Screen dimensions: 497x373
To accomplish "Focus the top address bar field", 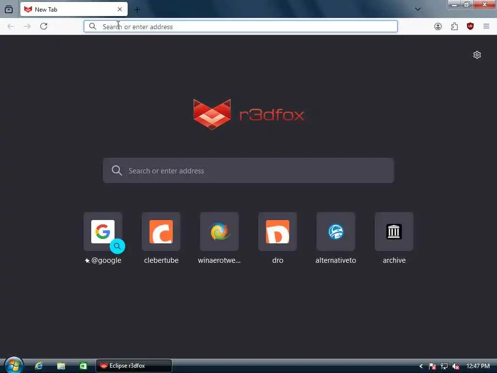I will click(x=241, y=26).
